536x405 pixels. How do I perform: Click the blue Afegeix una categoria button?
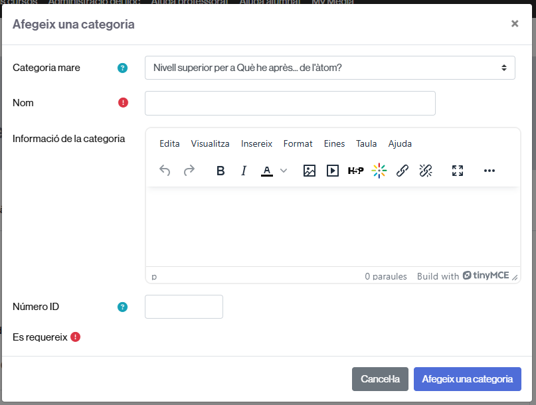468,379
